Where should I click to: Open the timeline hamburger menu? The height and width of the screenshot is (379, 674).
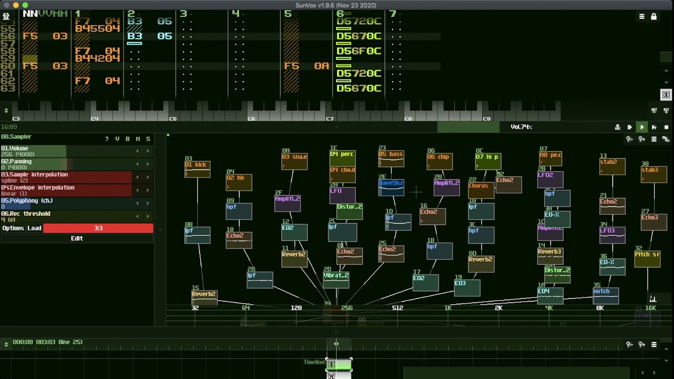click(654, 345)
